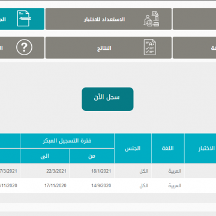The image size is (216, 216).
Task: Click the question mark circle icon
Action: (24, 47)
